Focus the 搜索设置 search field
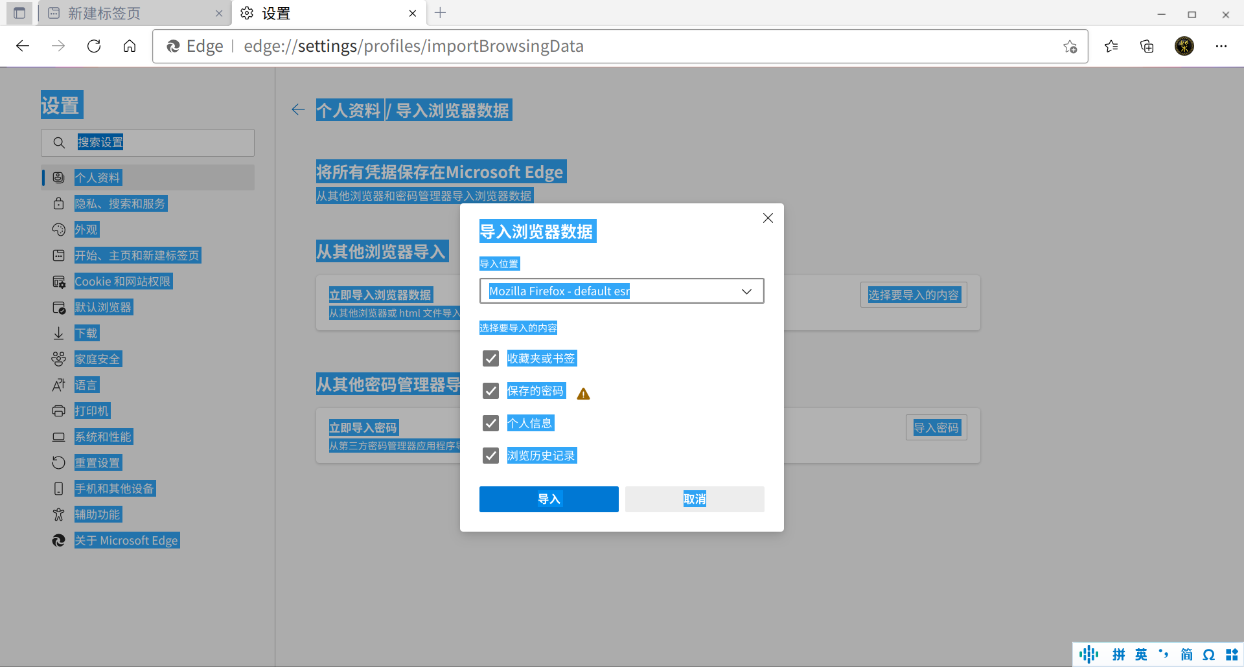The image size is (1244, 667). 148,142
